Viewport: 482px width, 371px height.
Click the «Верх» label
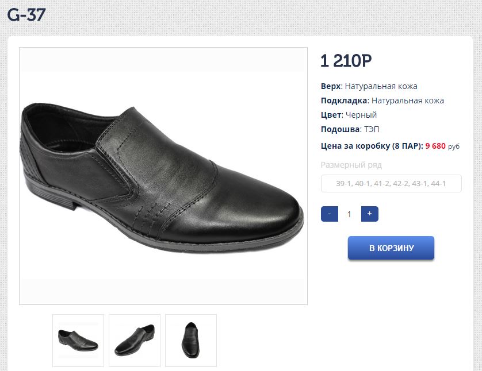(x=331, y=86)
